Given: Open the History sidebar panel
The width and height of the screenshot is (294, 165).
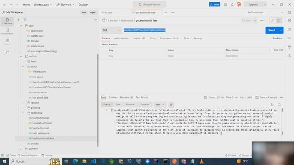Looking at the screenshot, I should 7,42.
